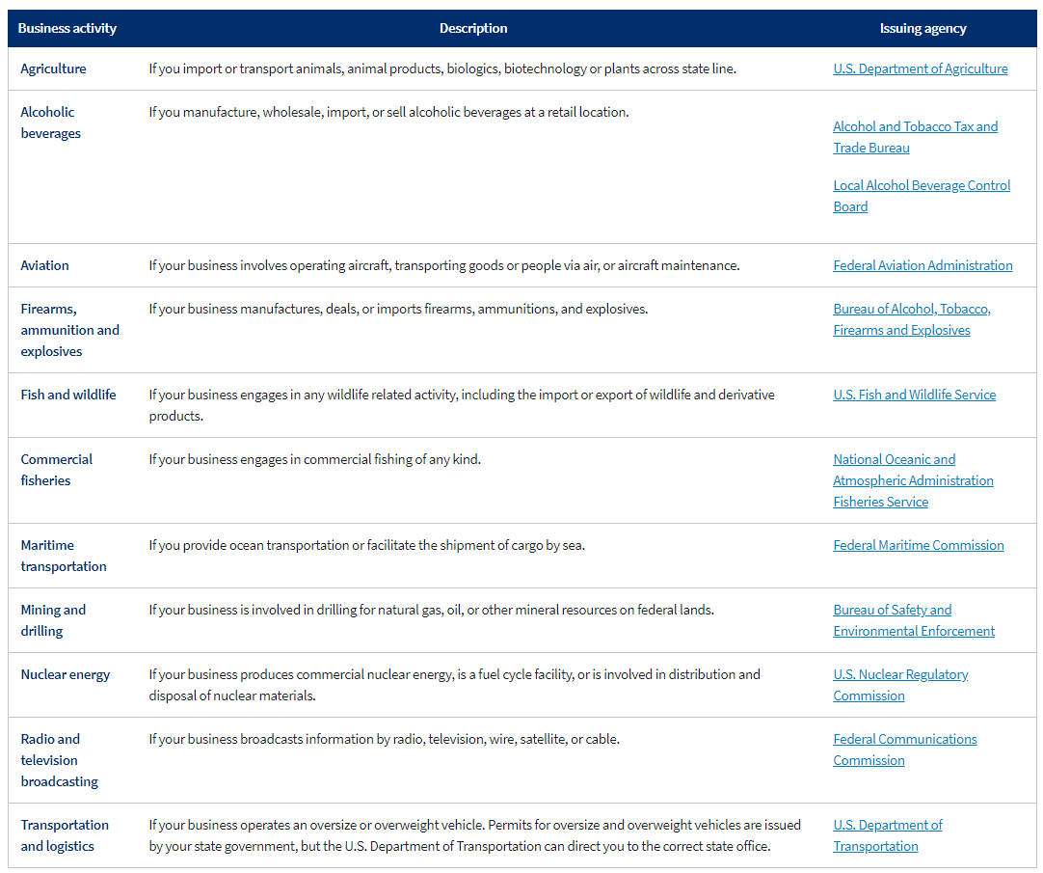1043x873 pixels.
Task: Select Transportation and logistics row label
Action: pyautogui.click(x=65, y=835)
